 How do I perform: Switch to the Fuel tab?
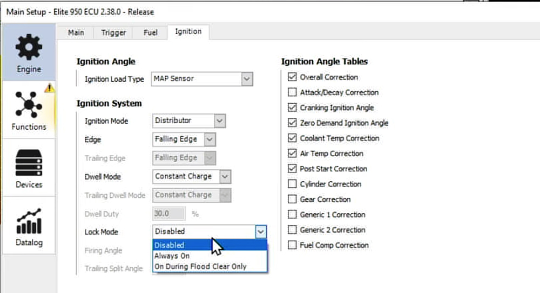(x=151, y=33)
